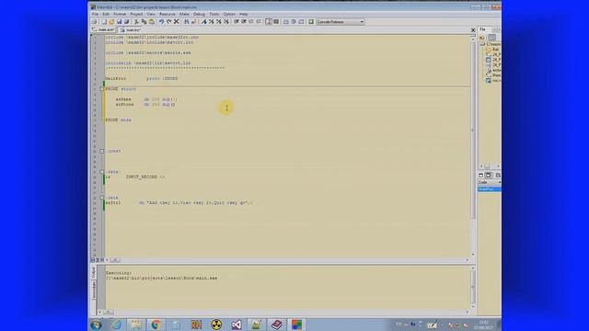Collapse the second .data section block
Viewport: 589px width, 331px height.
[x=102, y=198]
